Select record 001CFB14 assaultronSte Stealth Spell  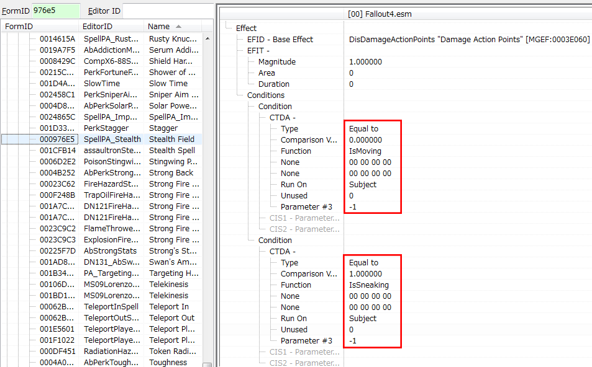point(101,151)
